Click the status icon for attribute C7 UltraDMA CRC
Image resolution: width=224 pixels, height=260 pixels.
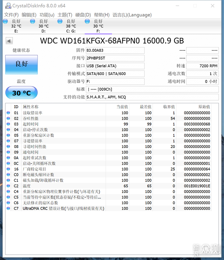pos(8,208)
